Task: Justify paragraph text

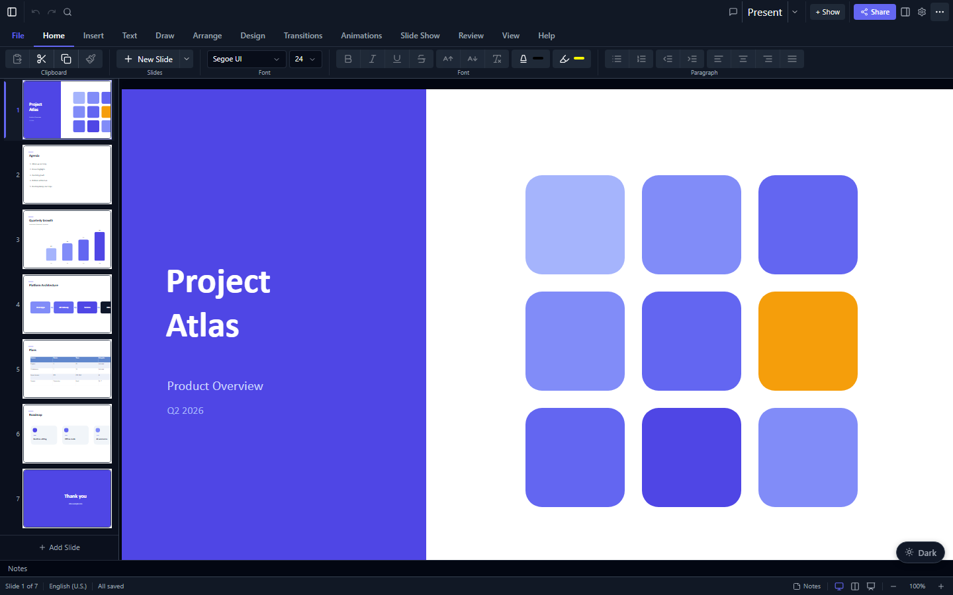Action: (792, 59)
